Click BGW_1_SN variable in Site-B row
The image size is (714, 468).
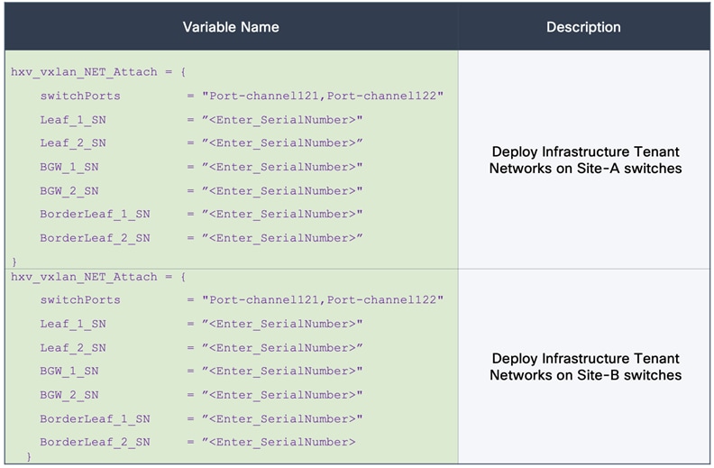coord(69,372)
